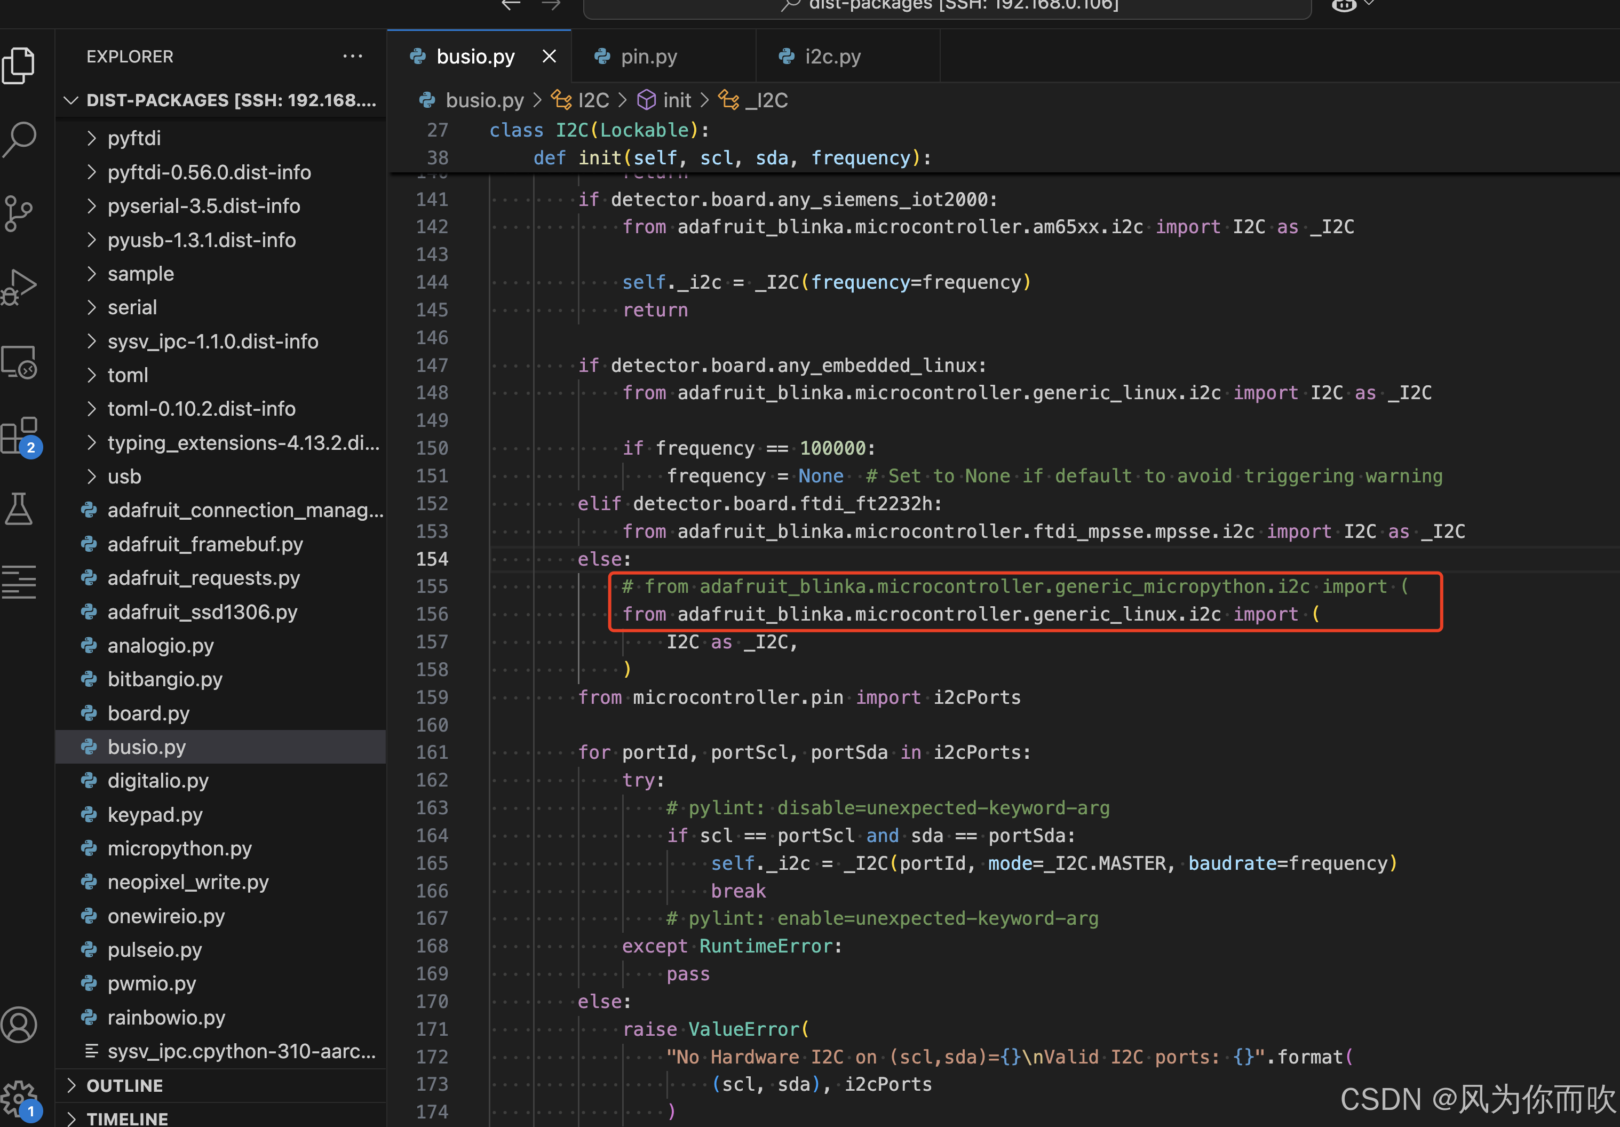Open the Search view in activity bar
The width and height of the screenshot is (1620, 1127).
(x=20, y=139)
